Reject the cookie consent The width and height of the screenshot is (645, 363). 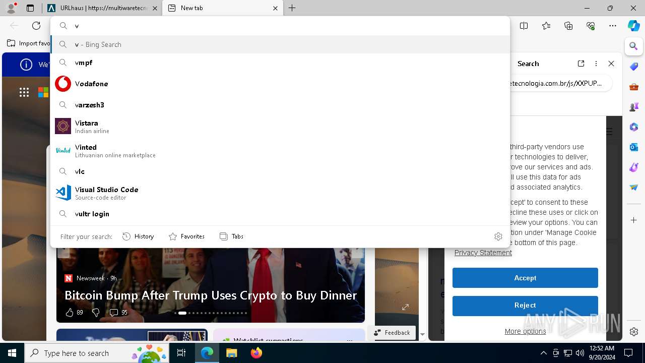click(525, 305)
